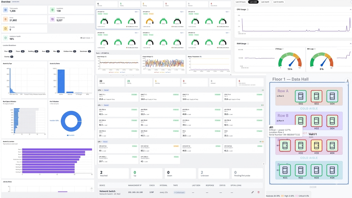Click the green location pin icon beside 138
352x198 pixels.
click(53, 10)
